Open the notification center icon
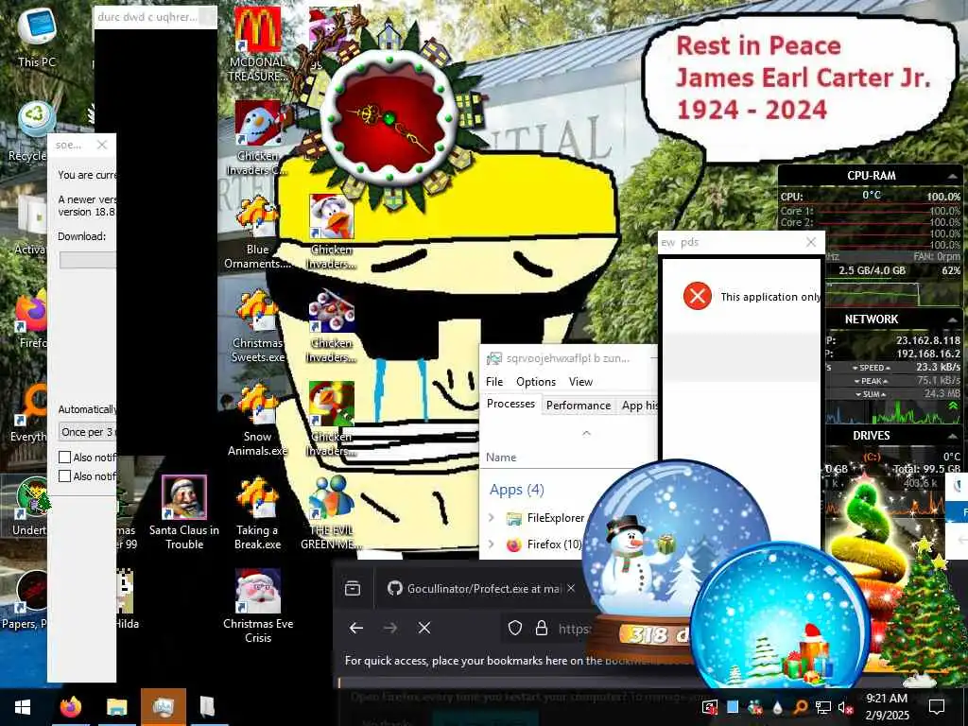Viewport: 968px width, 726px height. [x=937, y=707]
